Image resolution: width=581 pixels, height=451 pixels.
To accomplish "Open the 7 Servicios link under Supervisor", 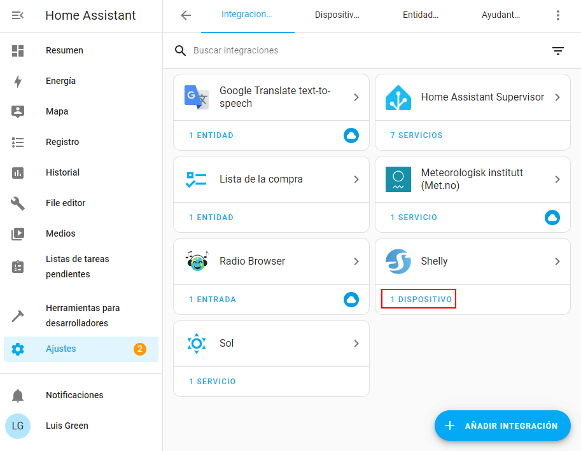I will coord(416,135).
